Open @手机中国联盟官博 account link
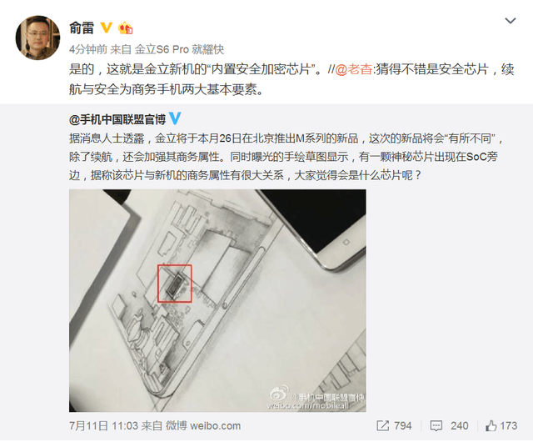533x442 pixels. (x=117, y=119)
